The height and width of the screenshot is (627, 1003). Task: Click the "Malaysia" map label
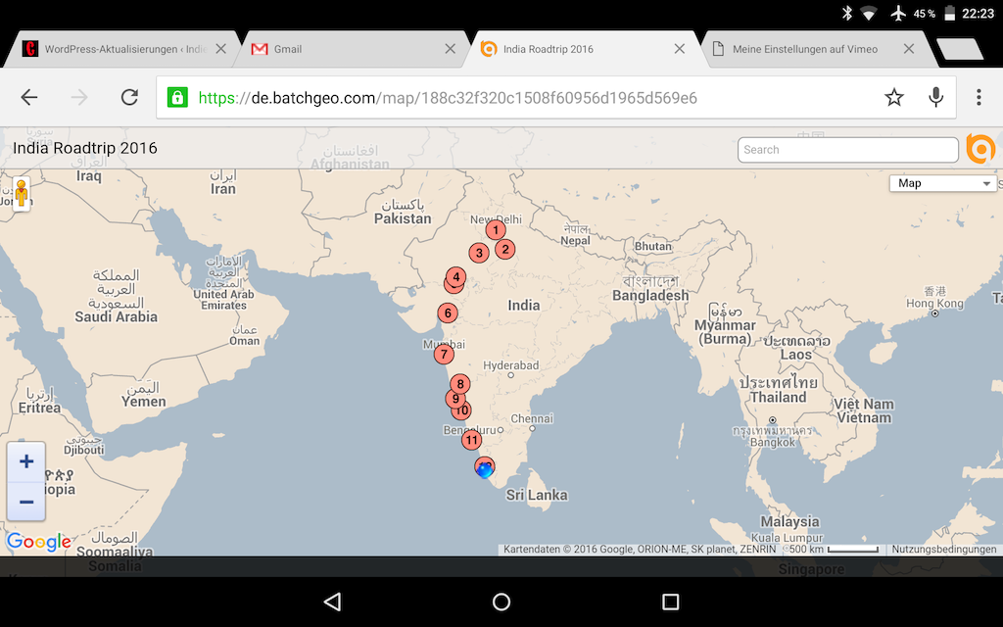790,521
